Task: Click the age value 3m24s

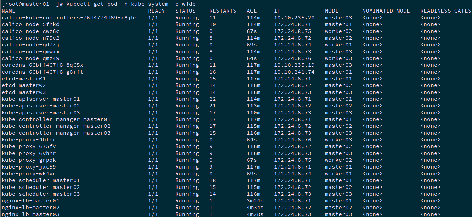Action: pyautogui.click(x=255, y=201)
